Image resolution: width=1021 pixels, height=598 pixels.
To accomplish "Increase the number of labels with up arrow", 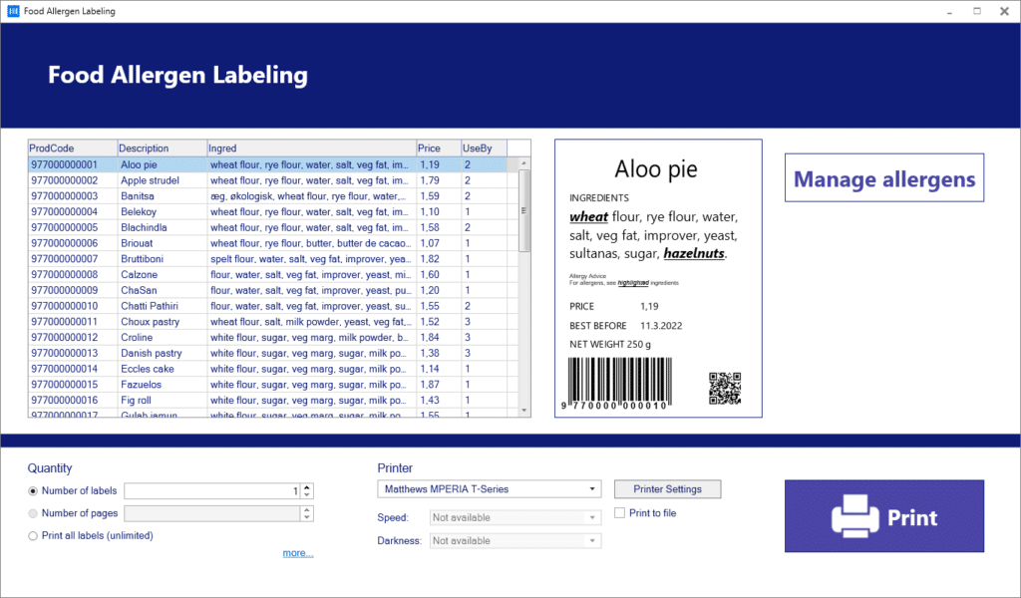I will 307,486.
